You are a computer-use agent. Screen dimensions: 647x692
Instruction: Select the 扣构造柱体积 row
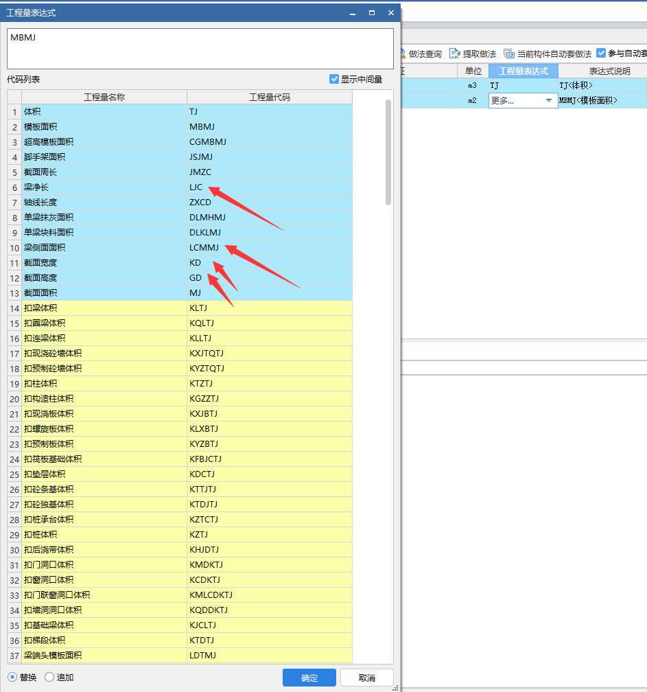coord(187,398)
